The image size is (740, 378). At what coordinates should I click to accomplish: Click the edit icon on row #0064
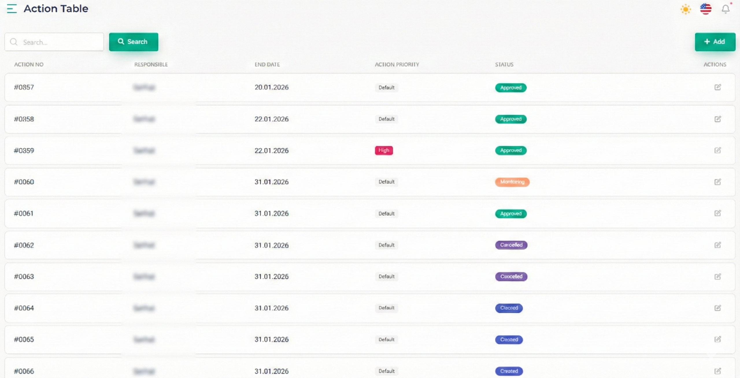point(717,308)
